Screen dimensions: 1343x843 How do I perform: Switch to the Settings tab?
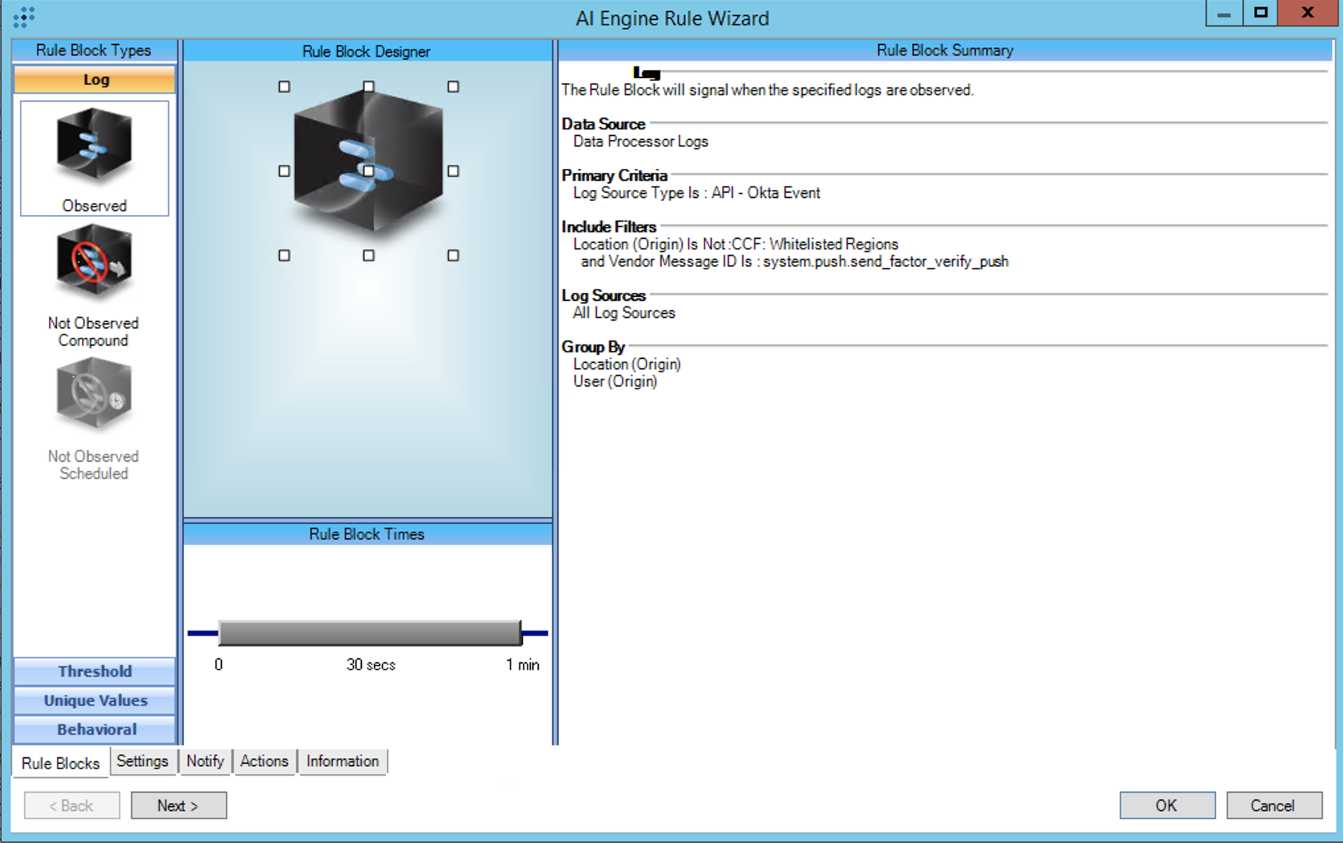pos(142,761)
